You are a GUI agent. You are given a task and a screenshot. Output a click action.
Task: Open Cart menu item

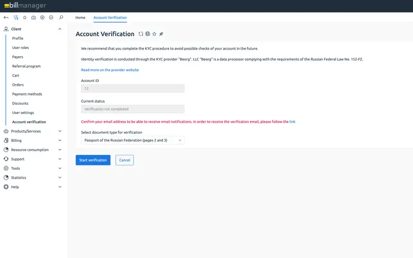click(15, 75)
